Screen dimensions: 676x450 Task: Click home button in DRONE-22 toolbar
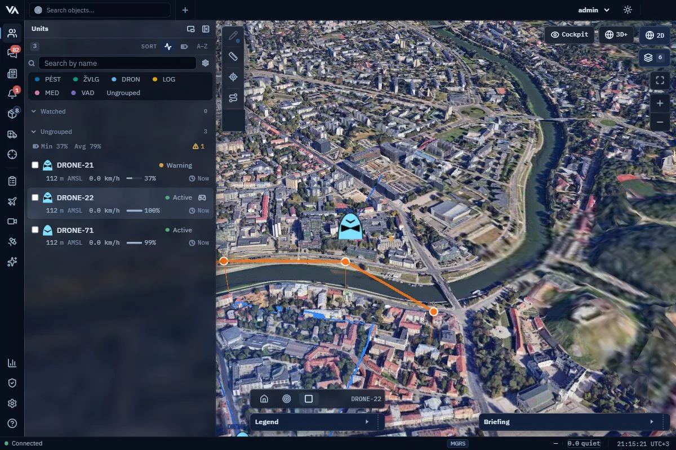click(x=264, y=399)
